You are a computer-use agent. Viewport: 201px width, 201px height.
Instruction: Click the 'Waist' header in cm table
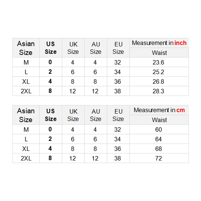(x=159, y=120)
